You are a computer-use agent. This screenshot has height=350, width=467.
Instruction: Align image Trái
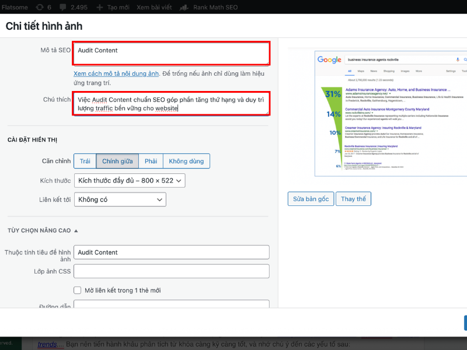pos(85,161)
